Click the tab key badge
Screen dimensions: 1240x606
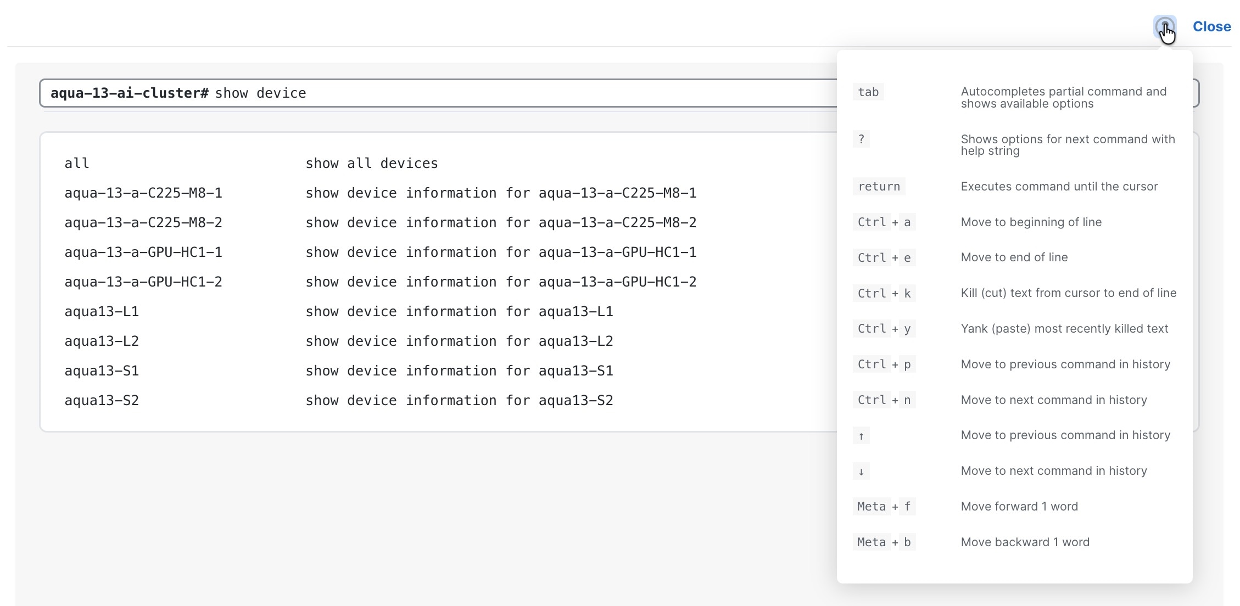click(x=868, y=92)
